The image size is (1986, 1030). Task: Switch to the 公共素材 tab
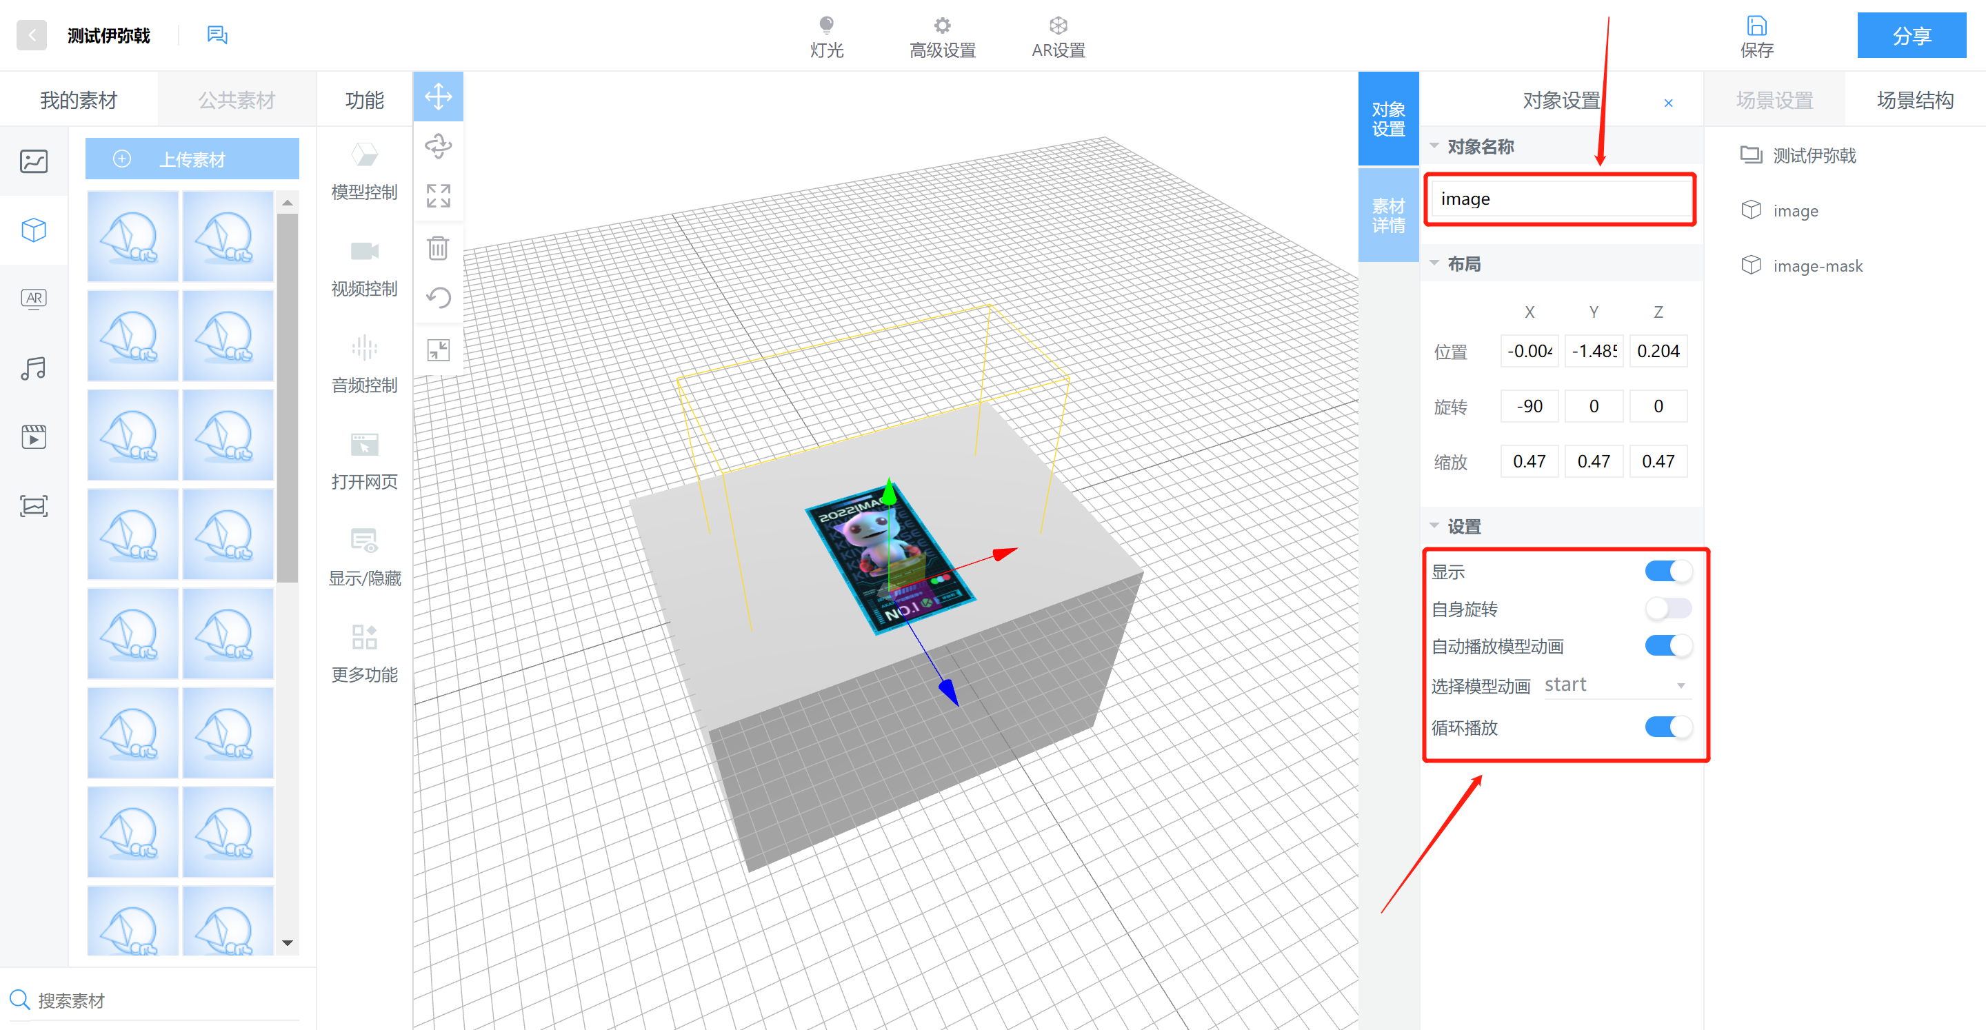click(236, 100)
